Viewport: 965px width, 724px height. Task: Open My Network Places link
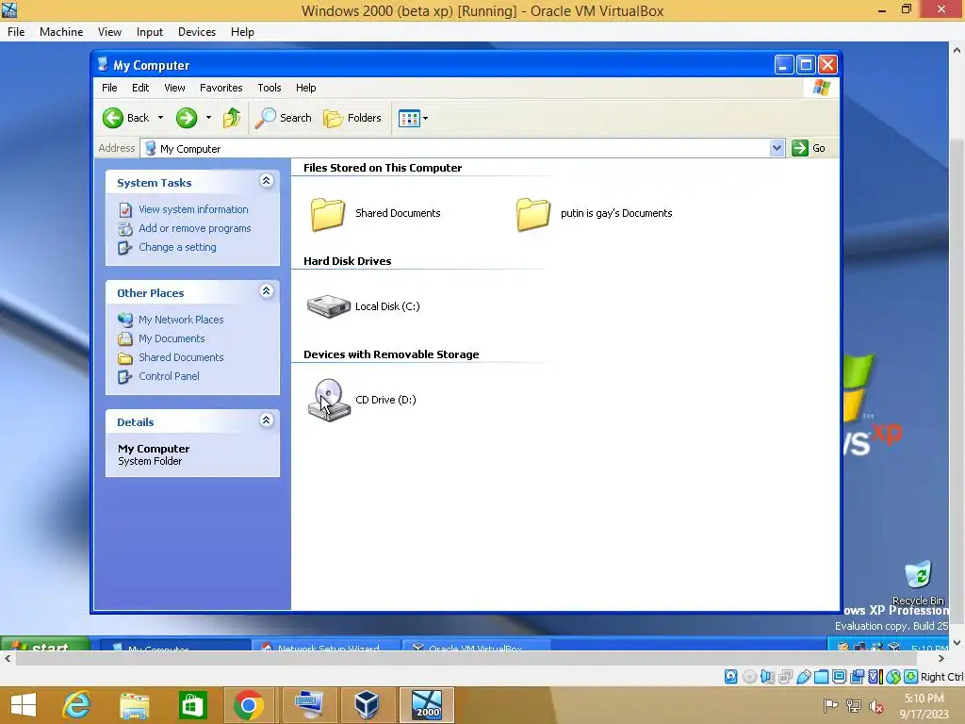[x=181, y=320]
